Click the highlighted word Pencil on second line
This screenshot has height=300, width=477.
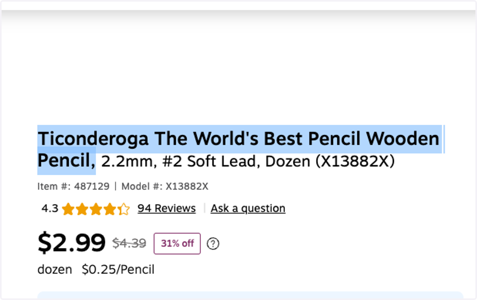pos(66,161)
